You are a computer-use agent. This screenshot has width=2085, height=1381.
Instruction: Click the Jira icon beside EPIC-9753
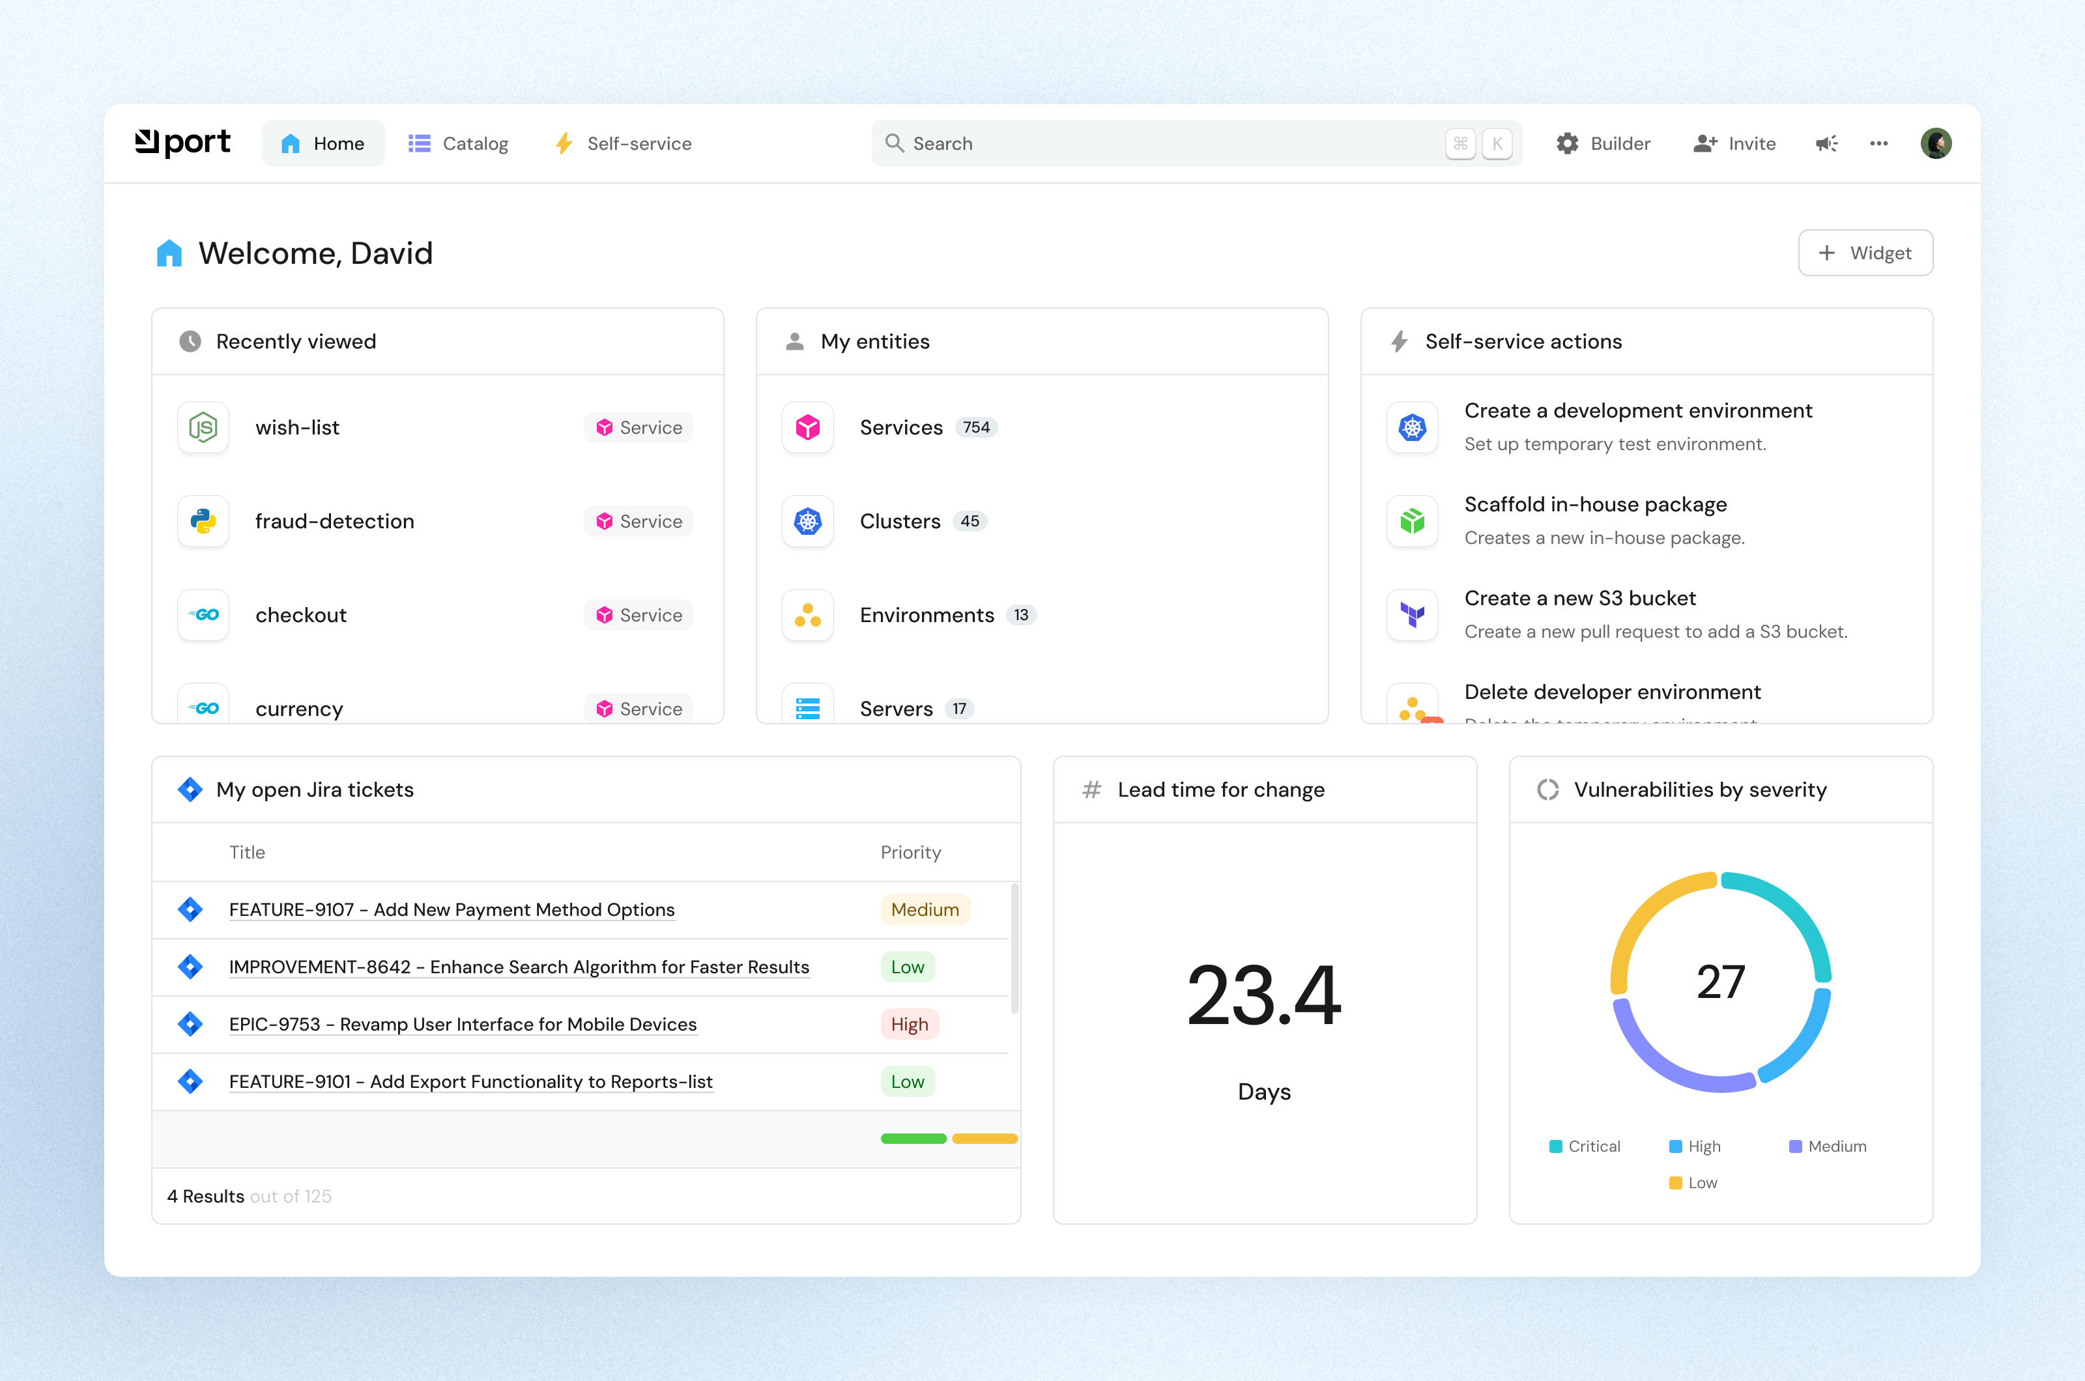tap(190, 1024)
